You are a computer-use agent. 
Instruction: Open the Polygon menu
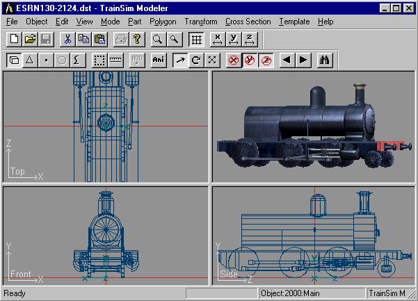[x=163, y=22]
